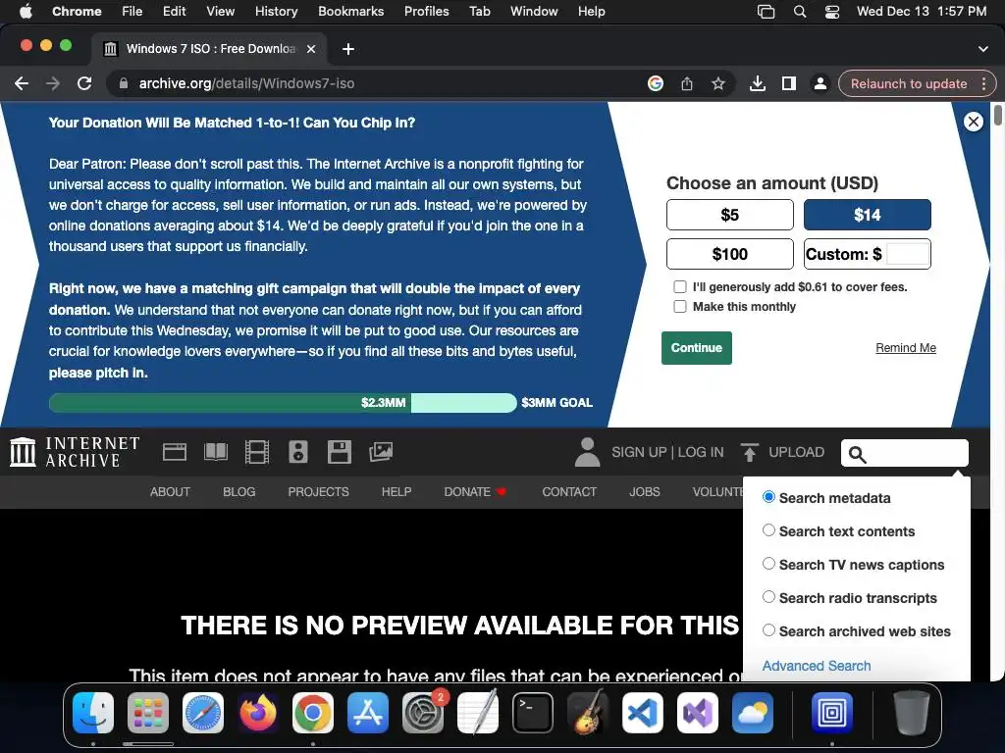Click the green Continue button

tap(696, 348)
